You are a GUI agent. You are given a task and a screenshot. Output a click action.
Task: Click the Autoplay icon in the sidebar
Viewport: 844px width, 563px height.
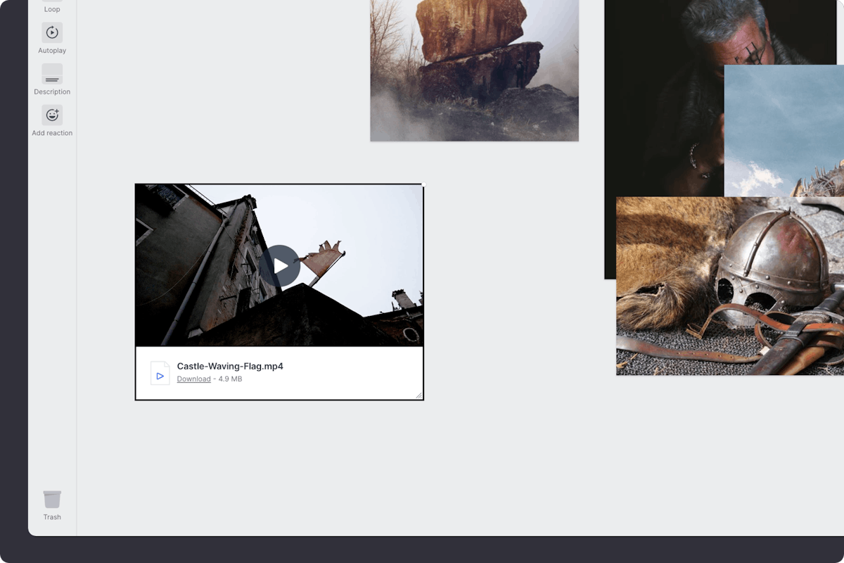tap(51, 32)
